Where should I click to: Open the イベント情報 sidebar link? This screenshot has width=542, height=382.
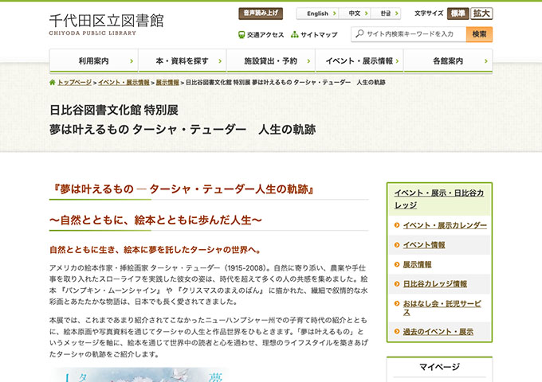[x=424, y=245]
